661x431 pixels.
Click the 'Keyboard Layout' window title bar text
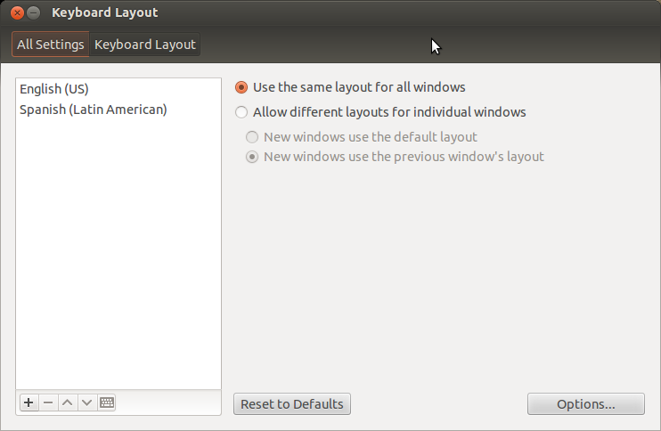pos(105,13)
